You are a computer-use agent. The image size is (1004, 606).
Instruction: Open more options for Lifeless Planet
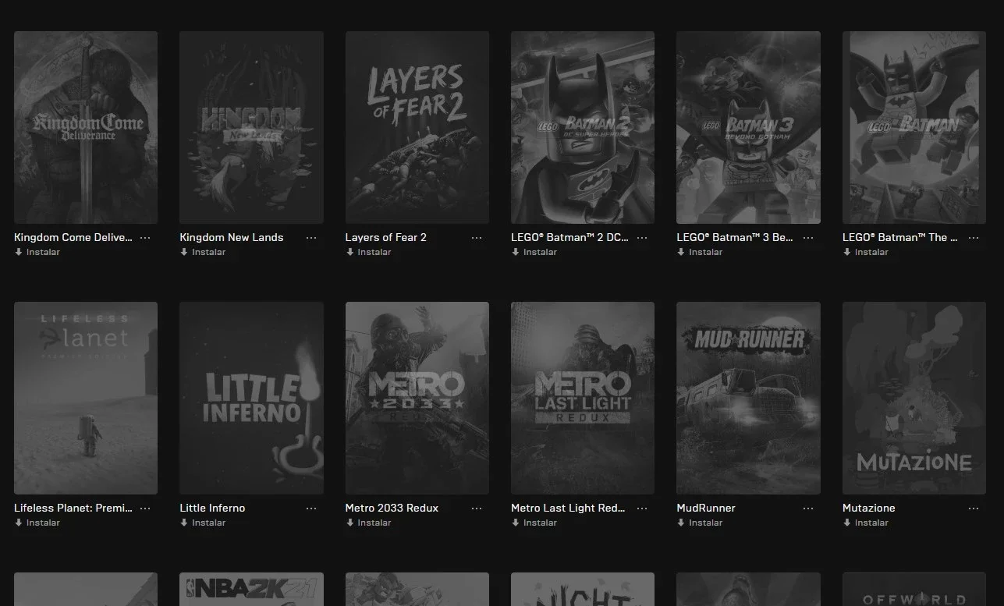145,508
